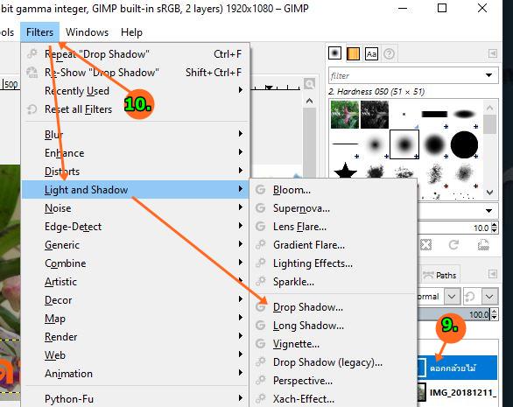Select the black star brush
Screen dimensions: 513x407
(345, 171)
